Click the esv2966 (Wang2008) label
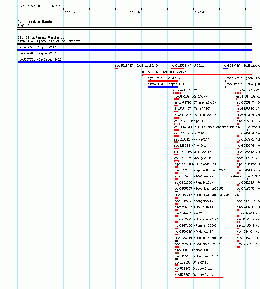 [x=190, y=121]
